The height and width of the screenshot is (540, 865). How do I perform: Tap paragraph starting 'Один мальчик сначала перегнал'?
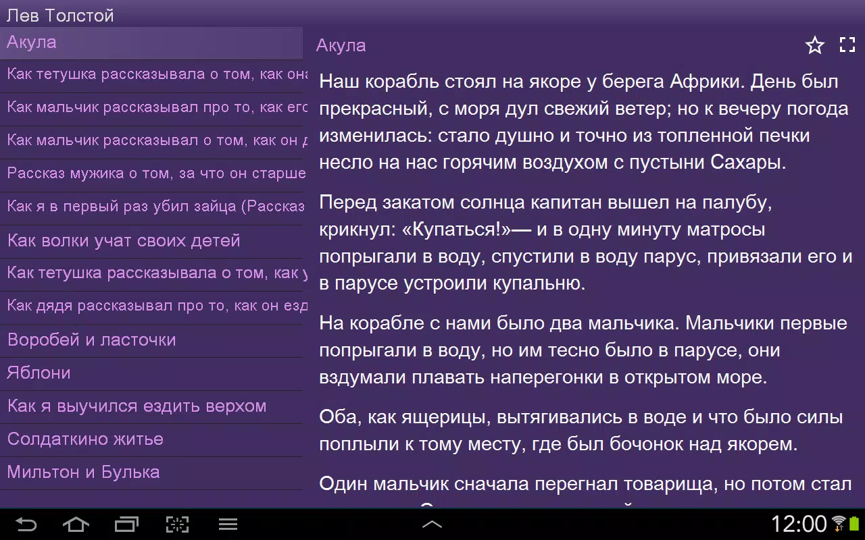[585, 491]
